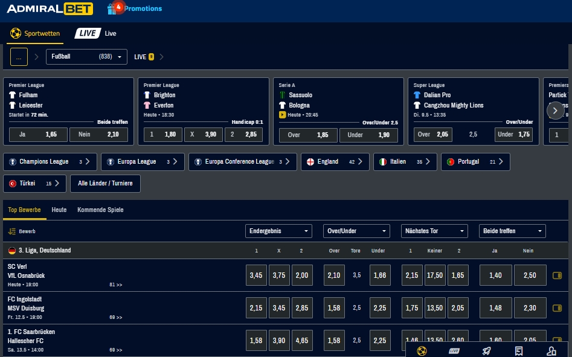Open bottom bar account login icon
The height and width of the screenshot is (357, 572).
(551, 351)
